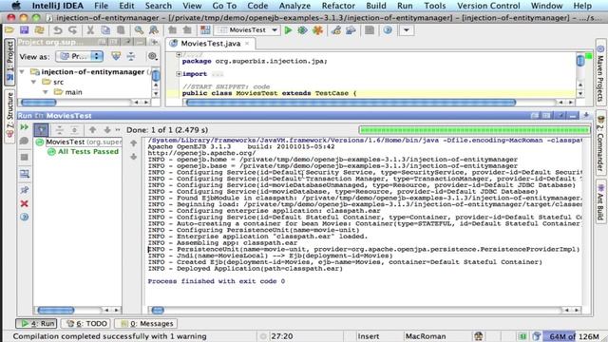Select the MoviesTest.java editor tab
The image size is (608, 342).
211,44
